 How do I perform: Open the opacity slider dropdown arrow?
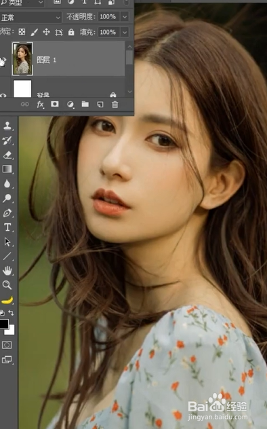coord(125,17)
